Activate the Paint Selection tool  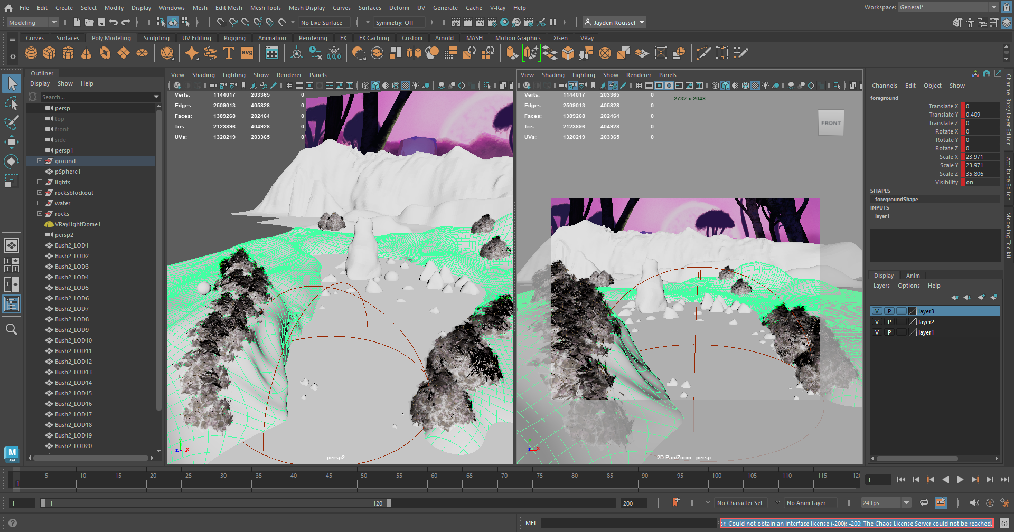[12, 122]
